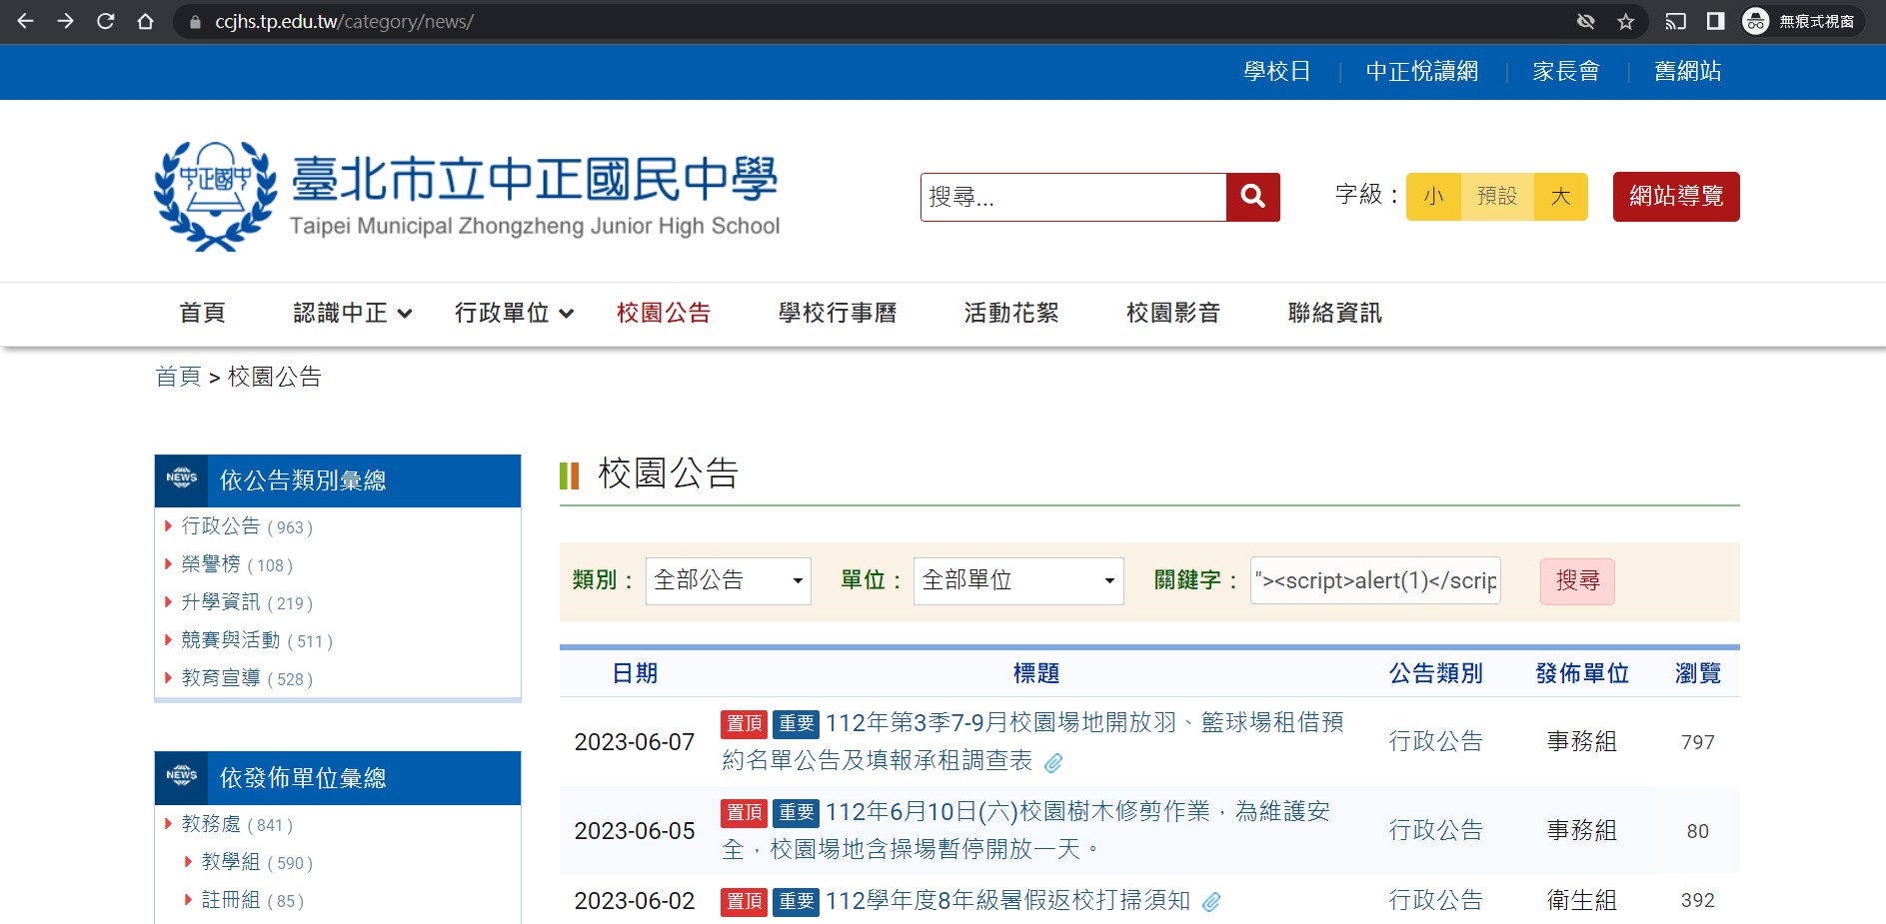Click the browser back arrow
This screenshot has width=1886, height=924.
coord(26,21)
